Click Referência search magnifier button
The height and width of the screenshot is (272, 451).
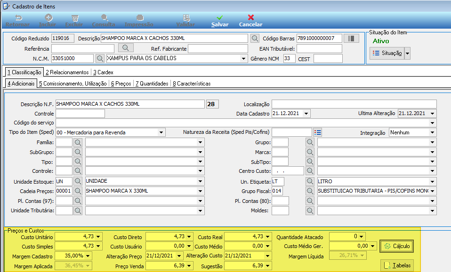[x=125, y=48]
